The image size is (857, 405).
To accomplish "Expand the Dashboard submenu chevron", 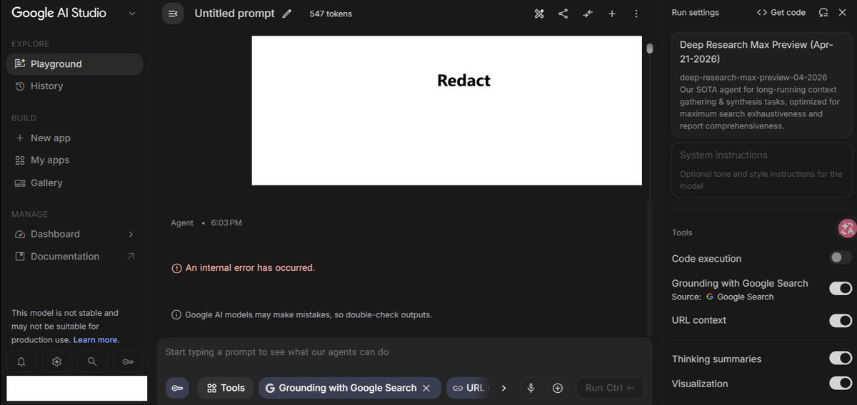I will 131,234.
